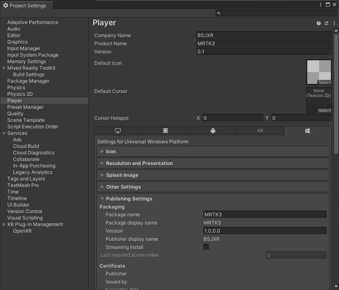339x290 pixels.
Task: Click Select on the Default Icon
Action: [x=324, y=82]
